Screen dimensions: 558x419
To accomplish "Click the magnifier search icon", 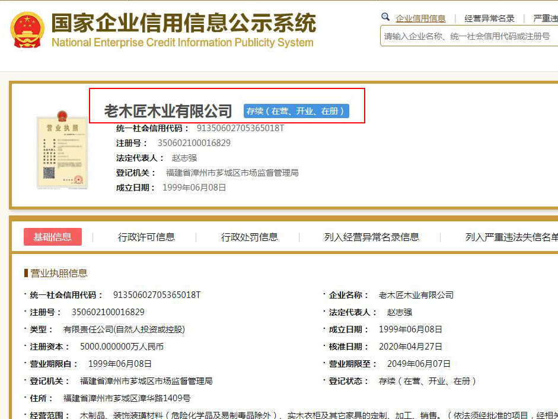I will [385, 17].
